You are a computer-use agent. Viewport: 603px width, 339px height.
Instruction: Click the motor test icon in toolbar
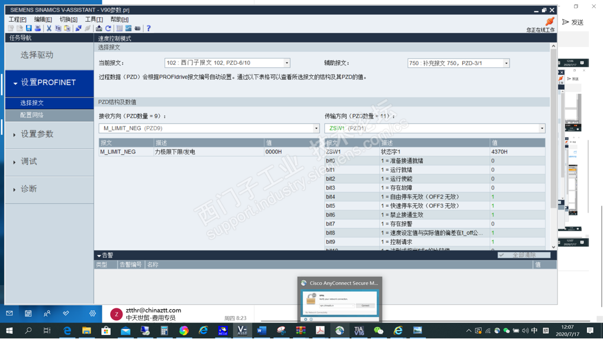[x=137, y=28]
